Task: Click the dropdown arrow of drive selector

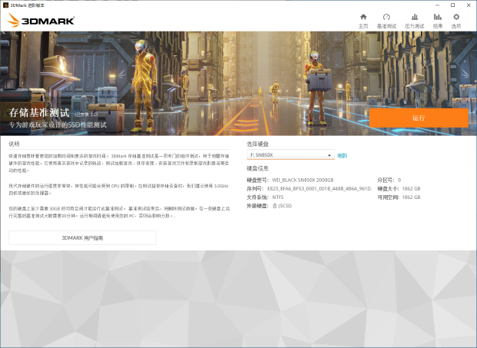Action: (x=329, y=155)
